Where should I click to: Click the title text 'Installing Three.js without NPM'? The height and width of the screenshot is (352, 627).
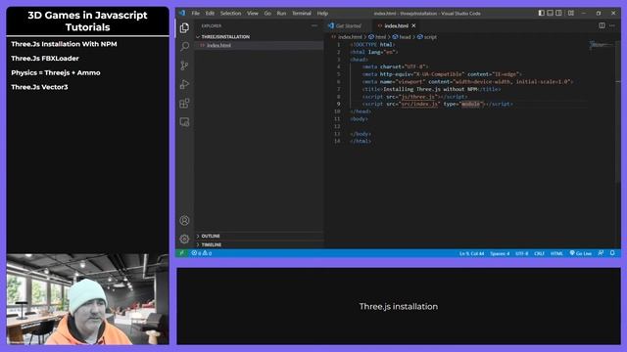430,89
